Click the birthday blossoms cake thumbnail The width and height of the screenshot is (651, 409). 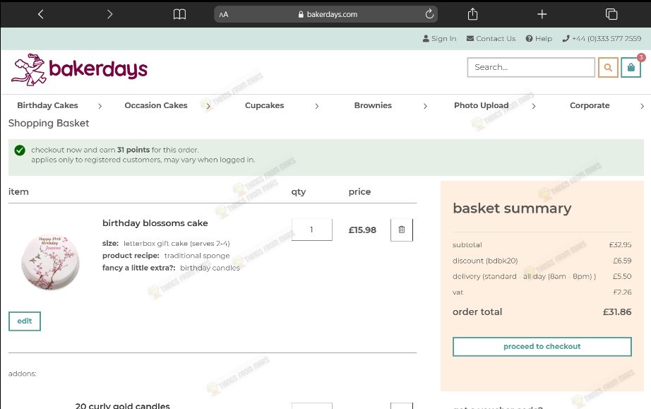click(x=50, y=261)
